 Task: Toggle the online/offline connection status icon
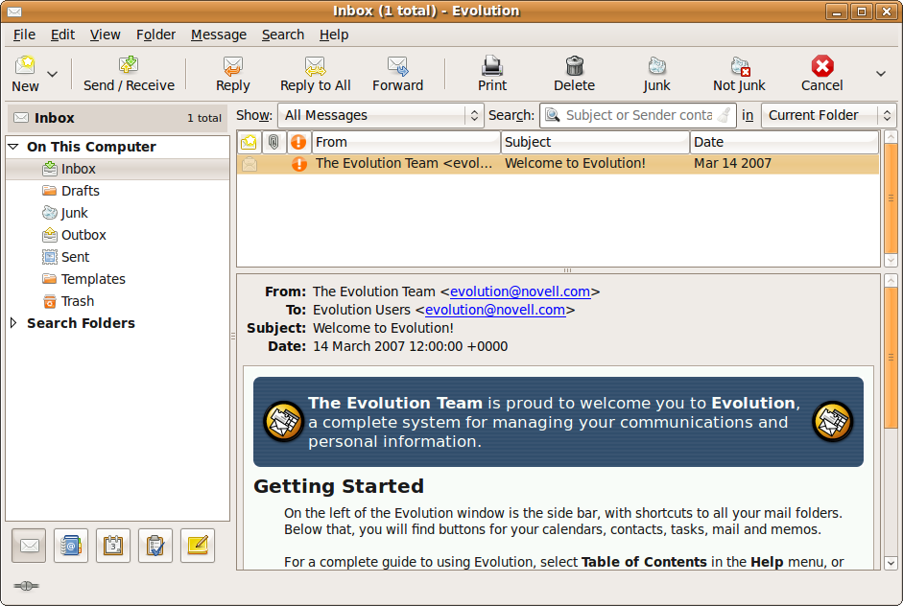26,586
